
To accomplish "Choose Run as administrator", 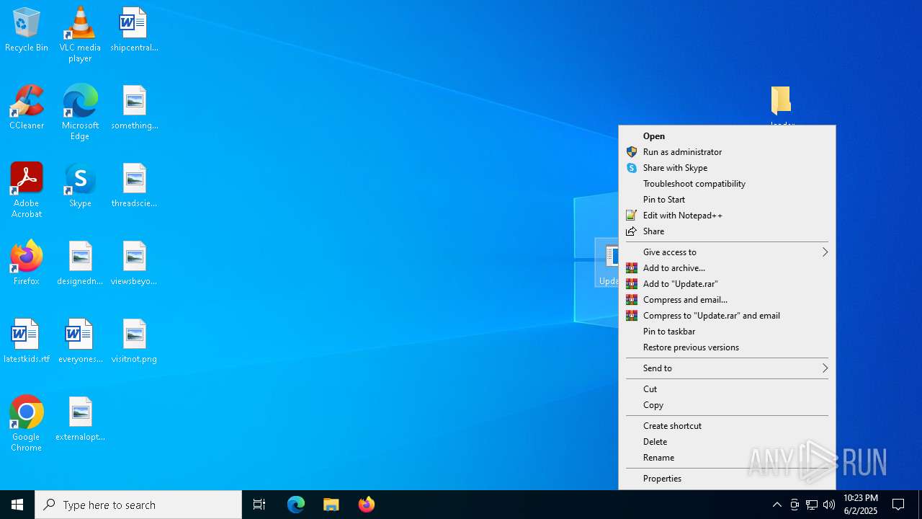I will (727, 152).
